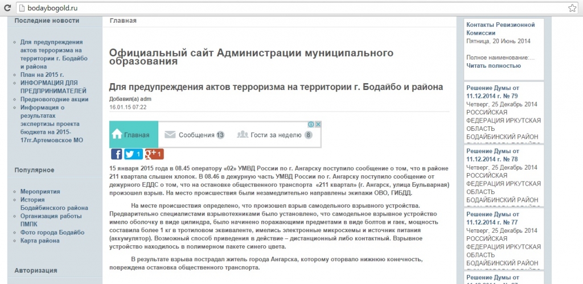
Task: Click the site title Официальный сайт Администрации
Action: pyautogui.click(x=251, y=57)
